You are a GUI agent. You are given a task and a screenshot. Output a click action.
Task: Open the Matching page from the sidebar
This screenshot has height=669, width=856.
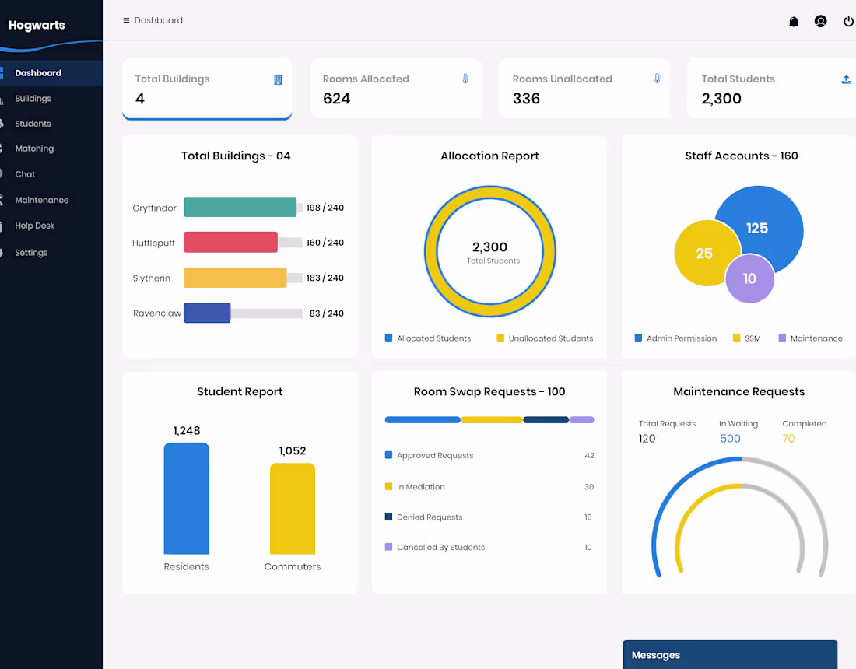pyautogui.click(x=34, y=149)
